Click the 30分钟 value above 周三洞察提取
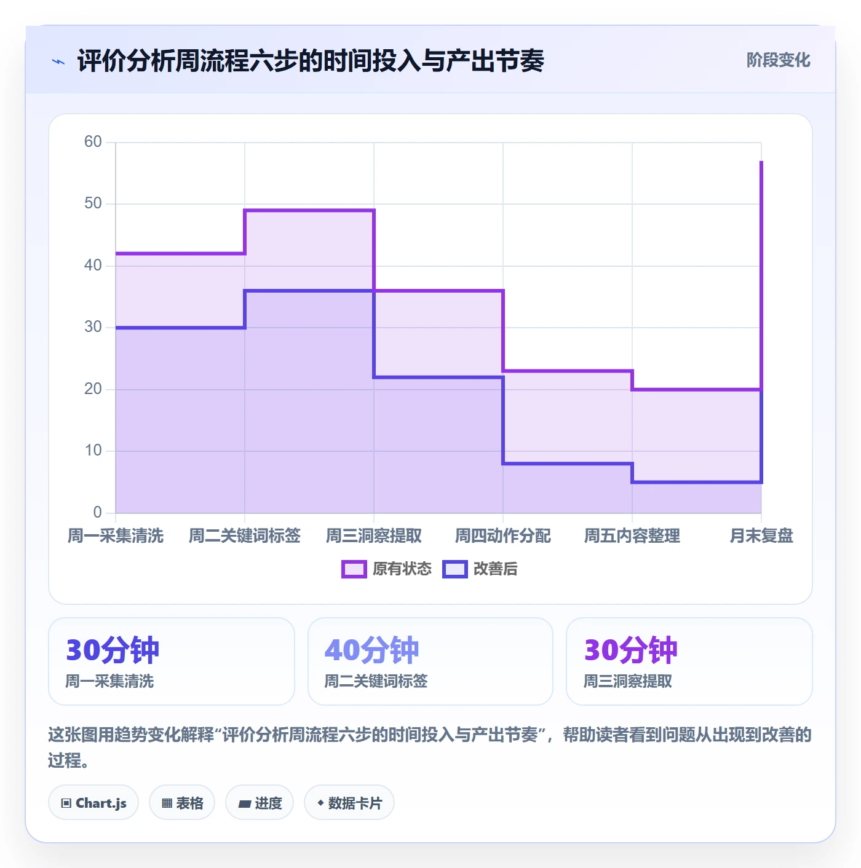 pyautogui.click(x=630, y=650)
